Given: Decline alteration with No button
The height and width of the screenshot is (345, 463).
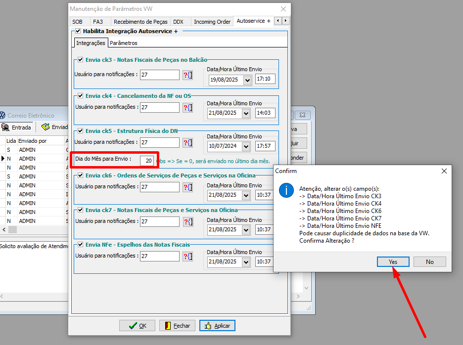Looking at the screenshot, I should click(430, 262).
